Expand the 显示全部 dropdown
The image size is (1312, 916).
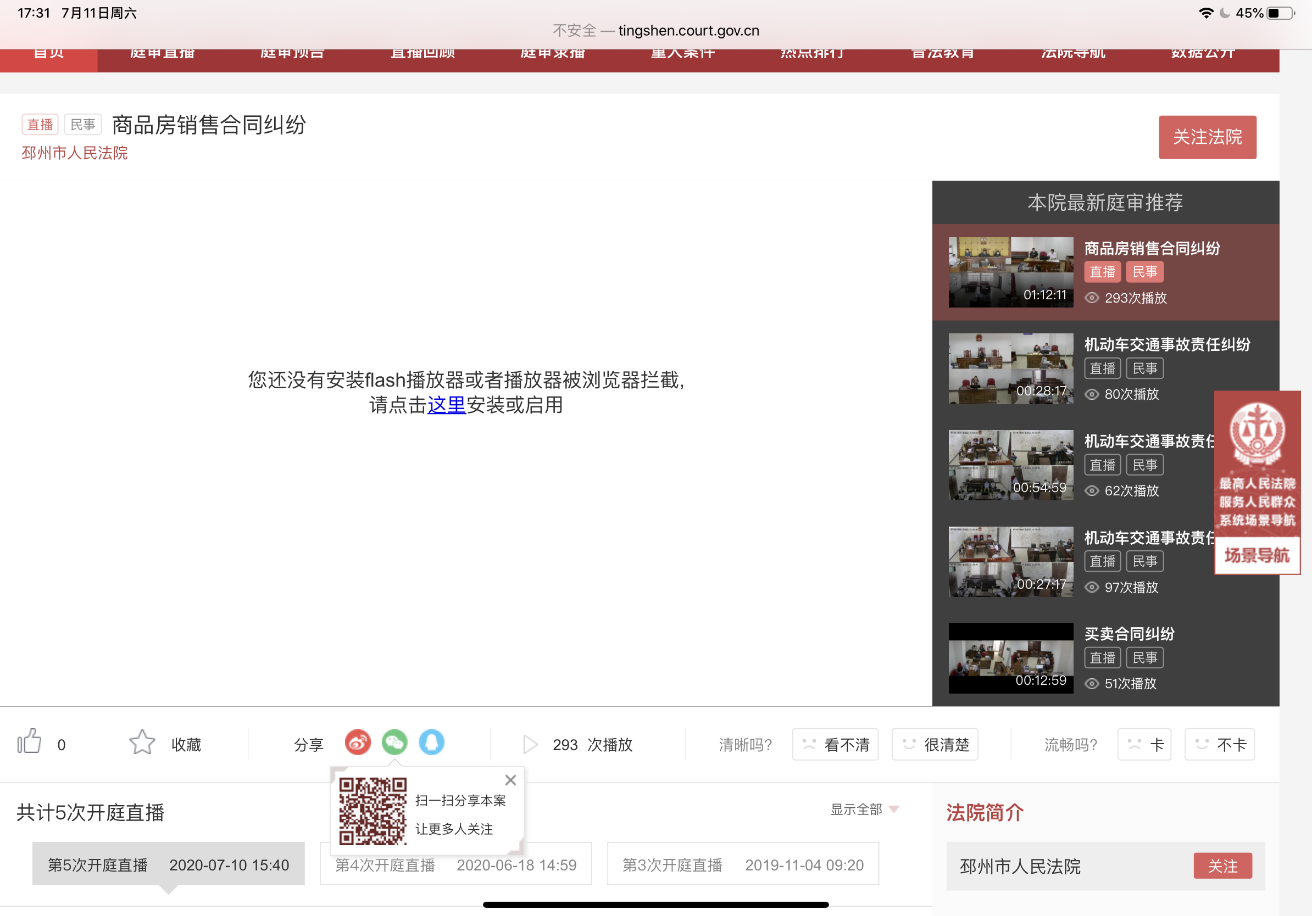tap(865, 809)
